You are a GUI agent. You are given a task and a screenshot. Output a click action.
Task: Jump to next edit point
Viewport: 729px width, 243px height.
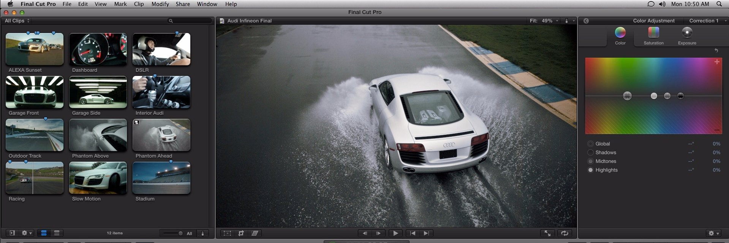coord(426,233)
